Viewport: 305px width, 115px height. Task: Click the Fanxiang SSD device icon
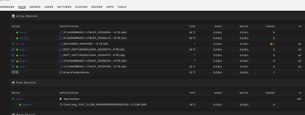coord(61,105)
